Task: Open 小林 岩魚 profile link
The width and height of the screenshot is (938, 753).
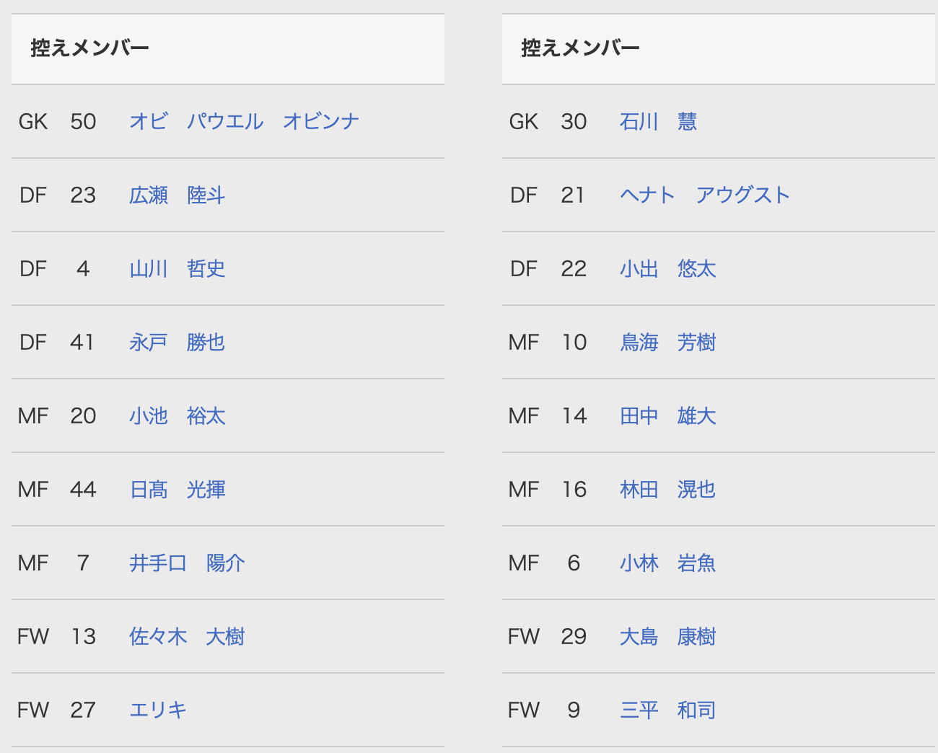Action: point(667,563)
